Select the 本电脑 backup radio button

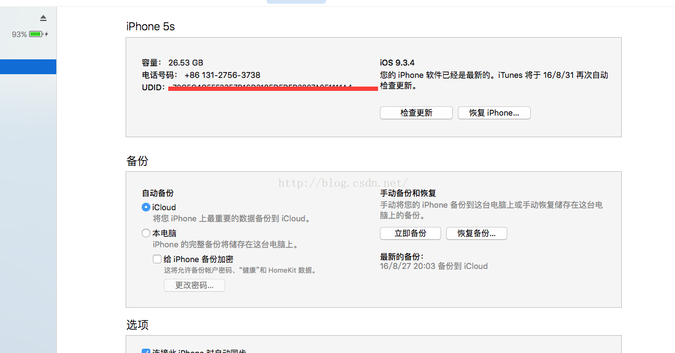pos(146,233)
